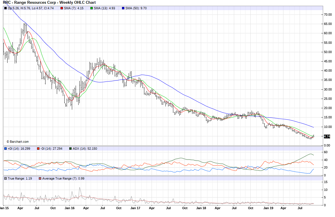Click the 60 label on the ADX axis
This screenshot has width=335, height=217.
(326, 152)
